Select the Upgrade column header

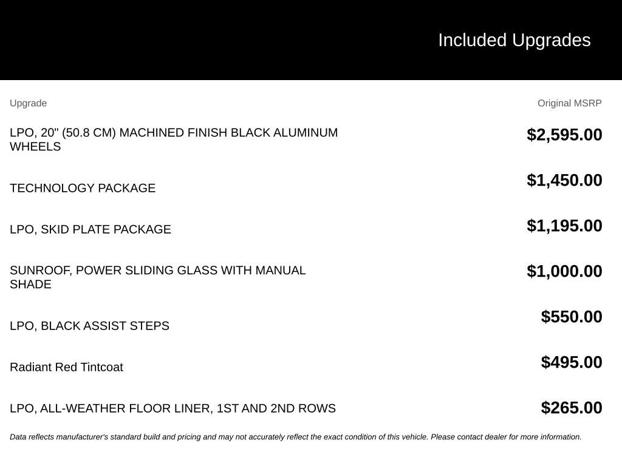28,103
